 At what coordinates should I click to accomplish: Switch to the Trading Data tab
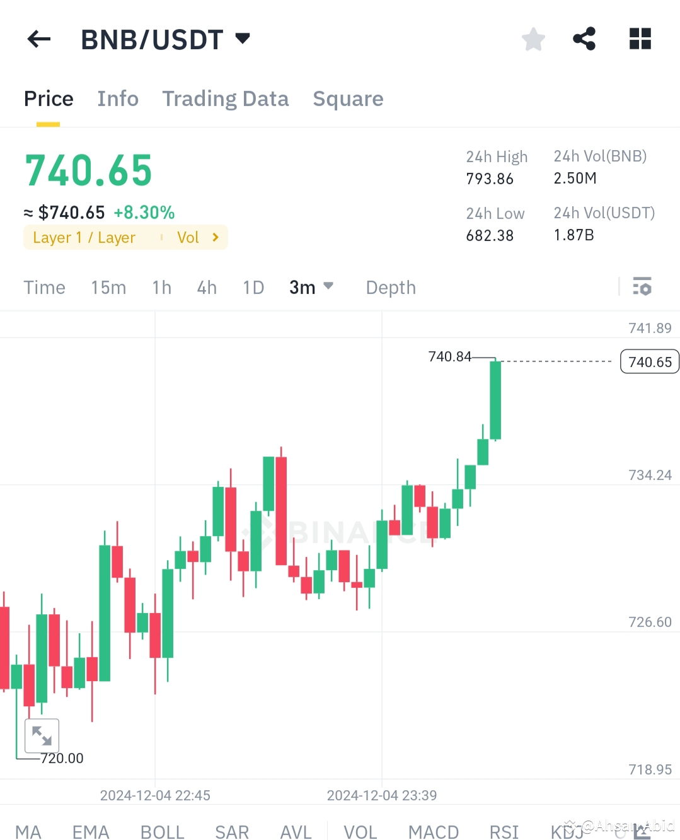[226, 98]
